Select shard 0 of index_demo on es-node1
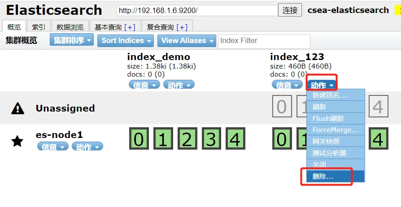The image size is (401, 207). point(139,138)
